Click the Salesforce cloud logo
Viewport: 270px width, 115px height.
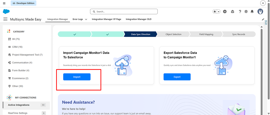pyautogui.click(x=6, y=12)
